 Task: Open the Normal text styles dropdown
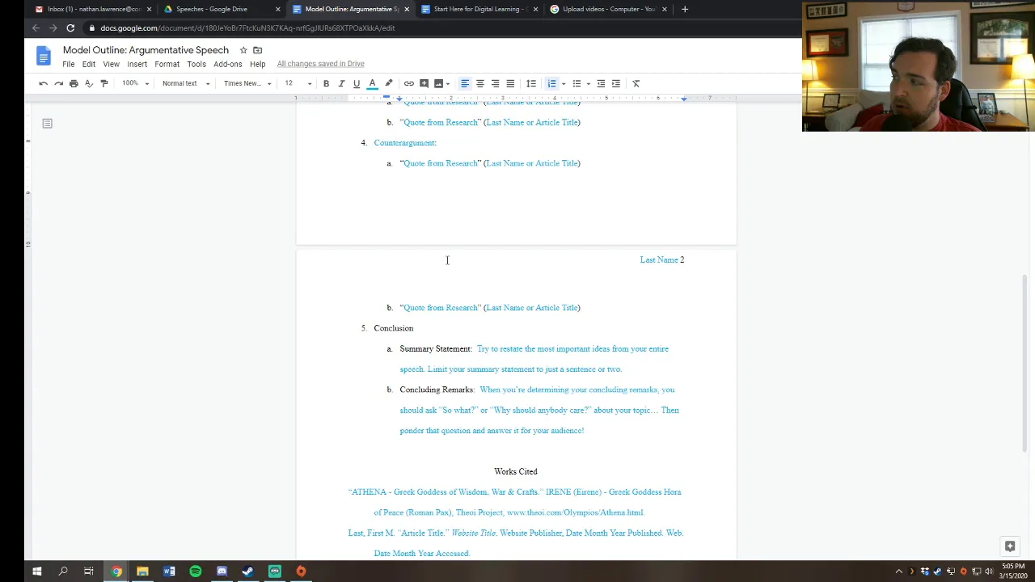(186, 83)
